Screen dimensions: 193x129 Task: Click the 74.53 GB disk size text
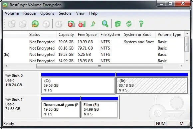tap(13, 109)
